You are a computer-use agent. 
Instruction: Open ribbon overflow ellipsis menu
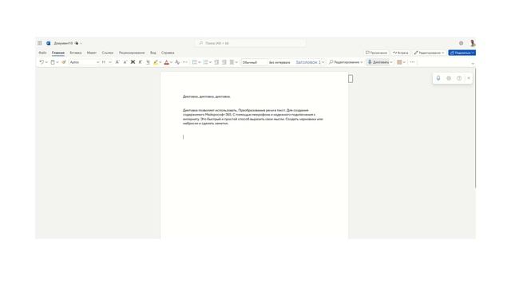(412, 62)
